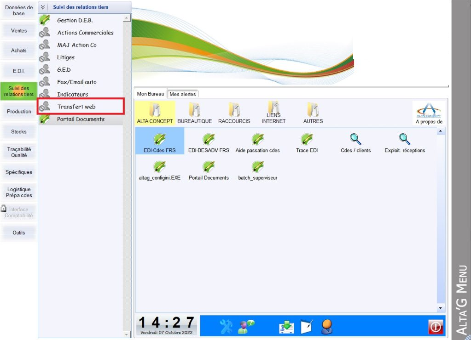
Task: Open the BUREAUTIQUE folder
Action: 194,113
